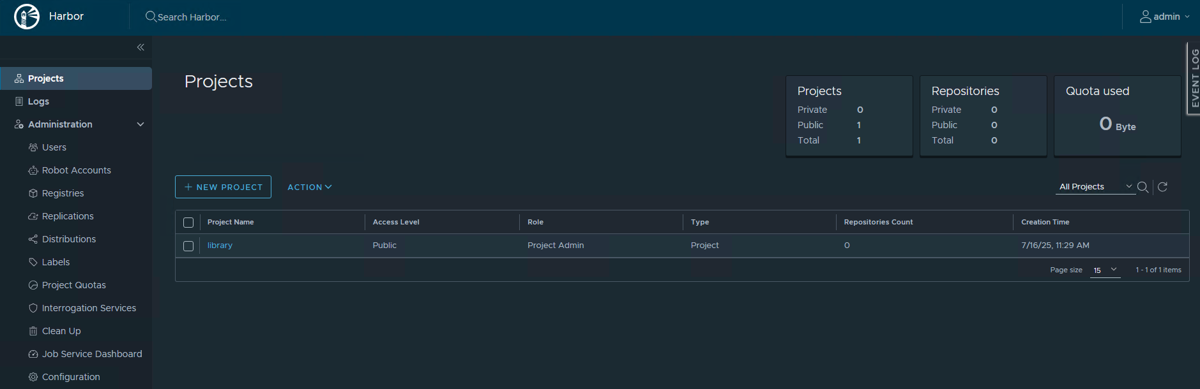Open Replications in the sidebar
Screen dimensions: 1200x389
pos(68,216)
